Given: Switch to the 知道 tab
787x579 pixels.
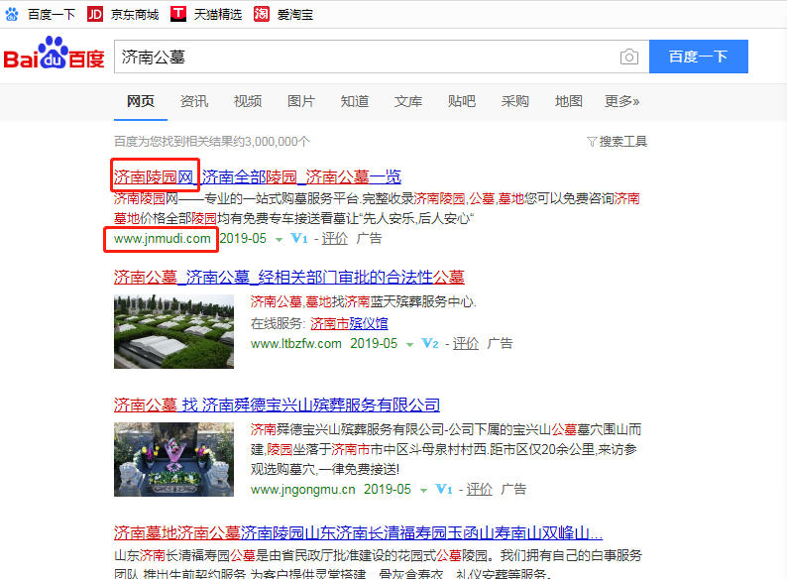Looking at the screenshot, I should click(355, 101).
